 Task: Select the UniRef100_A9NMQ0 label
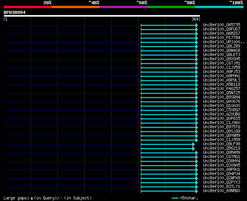point(222,191)
